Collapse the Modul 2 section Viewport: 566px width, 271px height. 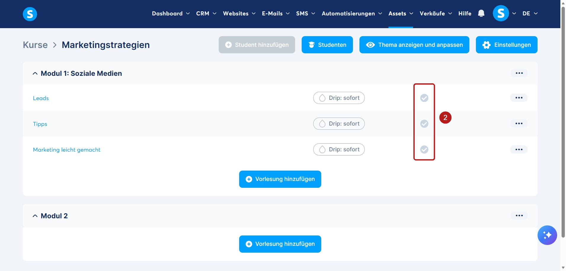tap(35, 216)
